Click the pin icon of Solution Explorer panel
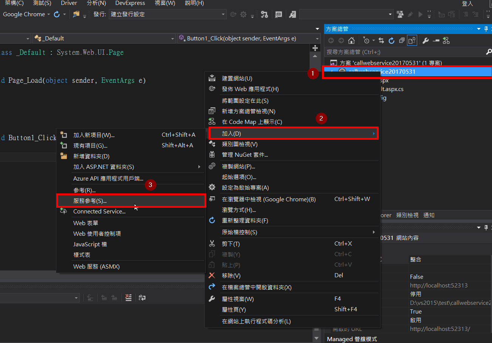Screen dimensions: 492x343 pyautogui.click(x=486, y=29)
